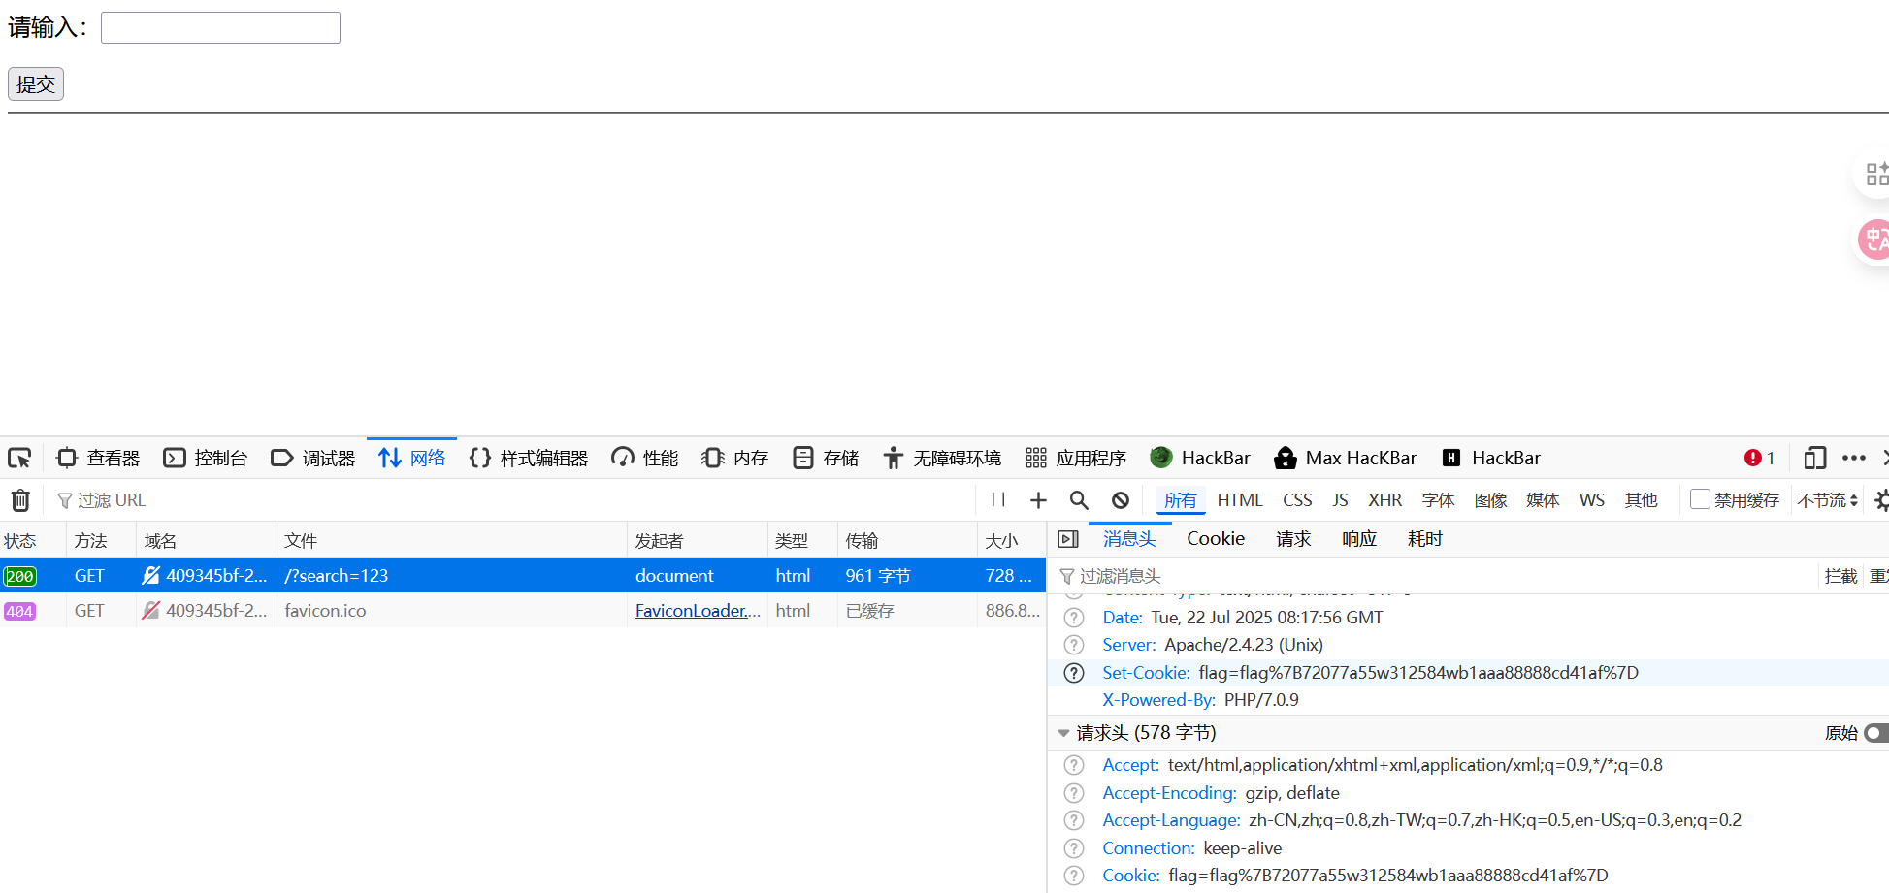Enable the 禁用缓存 checkbox
The height and width of the screenshot is (893, 1889).
tap(1700, 499)
